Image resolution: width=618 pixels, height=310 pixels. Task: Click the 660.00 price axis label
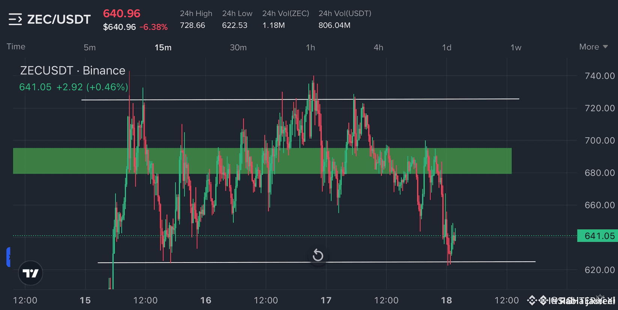pyautogui.click(x=600, y=205)
